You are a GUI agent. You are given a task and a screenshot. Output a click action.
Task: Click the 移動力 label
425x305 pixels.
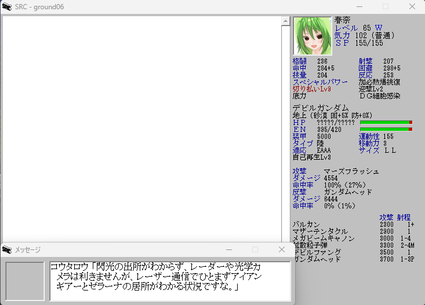click(x=369, y=143)
